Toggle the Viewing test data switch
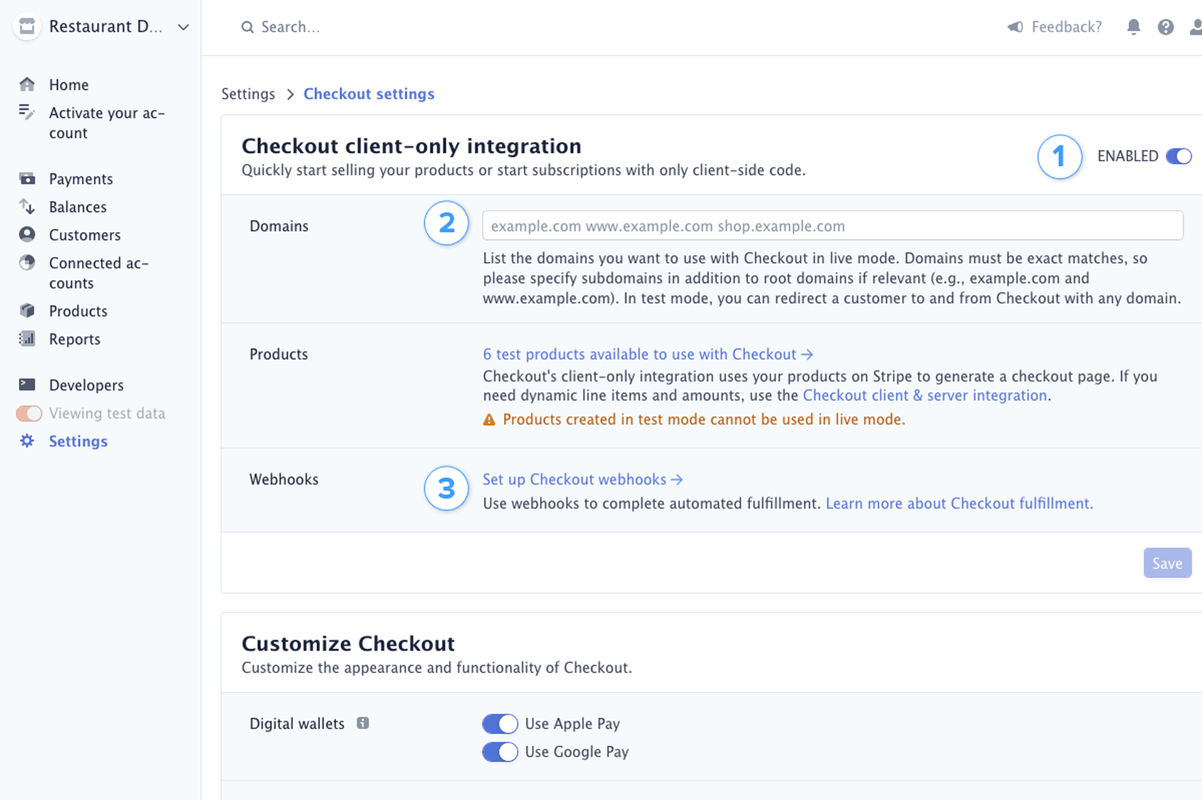 coord(28,413)
